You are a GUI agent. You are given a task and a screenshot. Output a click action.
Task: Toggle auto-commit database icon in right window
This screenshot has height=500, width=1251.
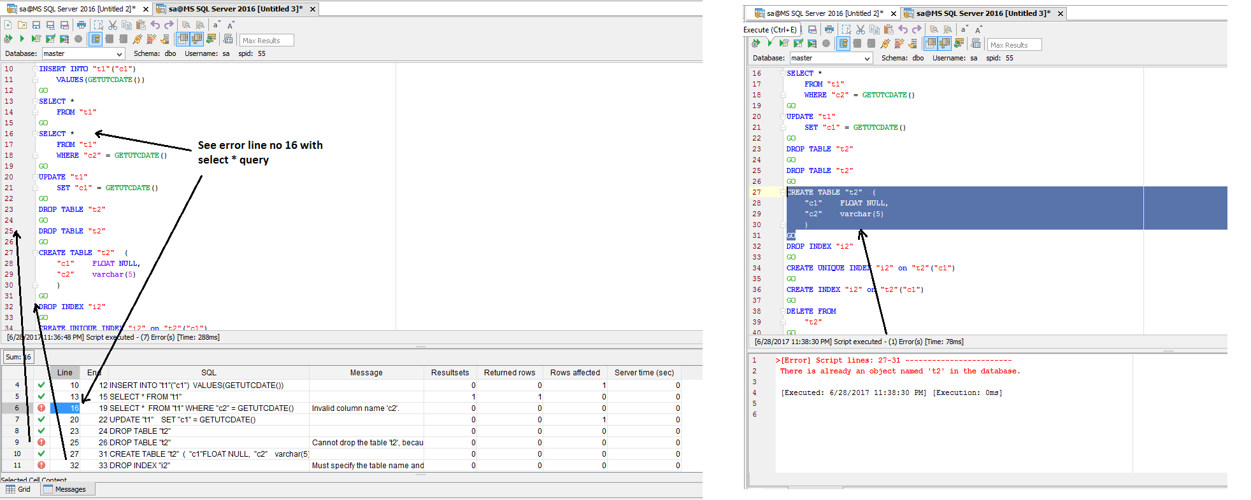843,43
